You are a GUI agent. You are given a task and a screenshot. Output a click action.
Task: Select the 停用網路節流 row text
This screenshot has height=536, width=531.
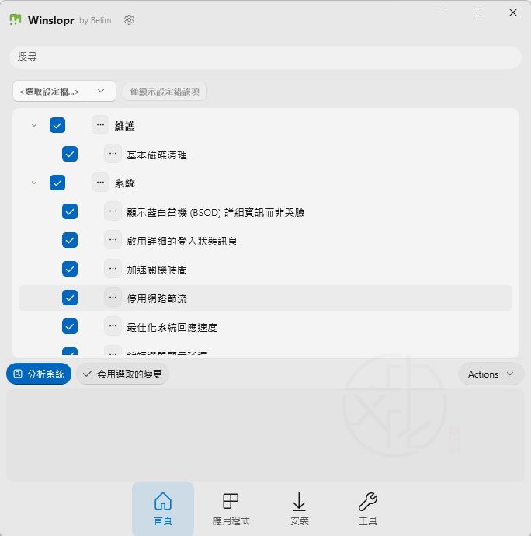point(157,298)
